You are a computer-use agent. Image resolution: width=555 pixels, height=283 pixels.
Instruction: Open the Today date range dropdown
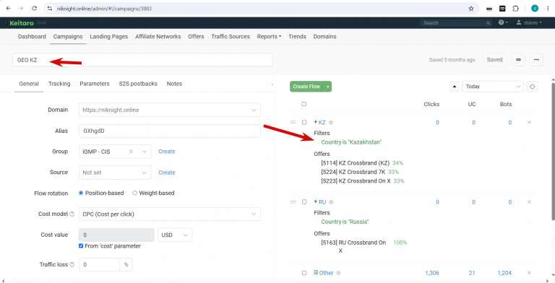pos(493,87)
